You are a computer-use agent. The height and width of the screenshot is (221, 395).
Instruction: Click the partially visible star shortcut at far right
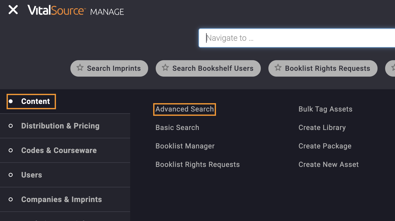point(393,68)
